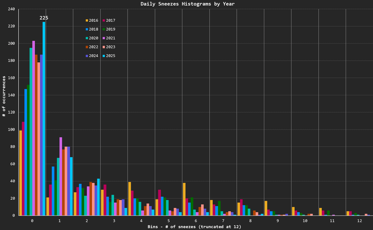Click the 2020 teal legend swatch
The height and width of the screenshot is (230, 373).
87,38
